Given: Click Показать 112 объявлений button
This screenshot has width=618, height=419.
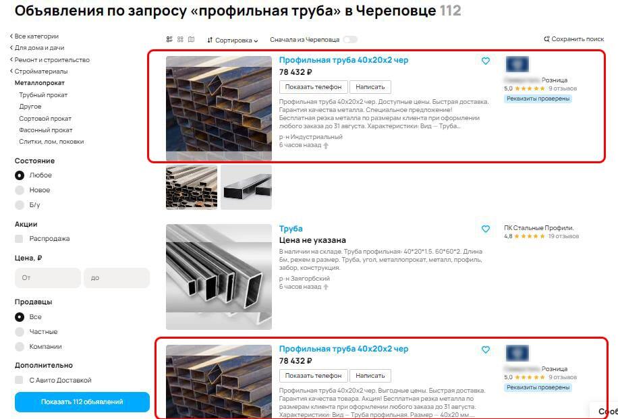Looking at the screenshot, I should [x=82, y=401].
